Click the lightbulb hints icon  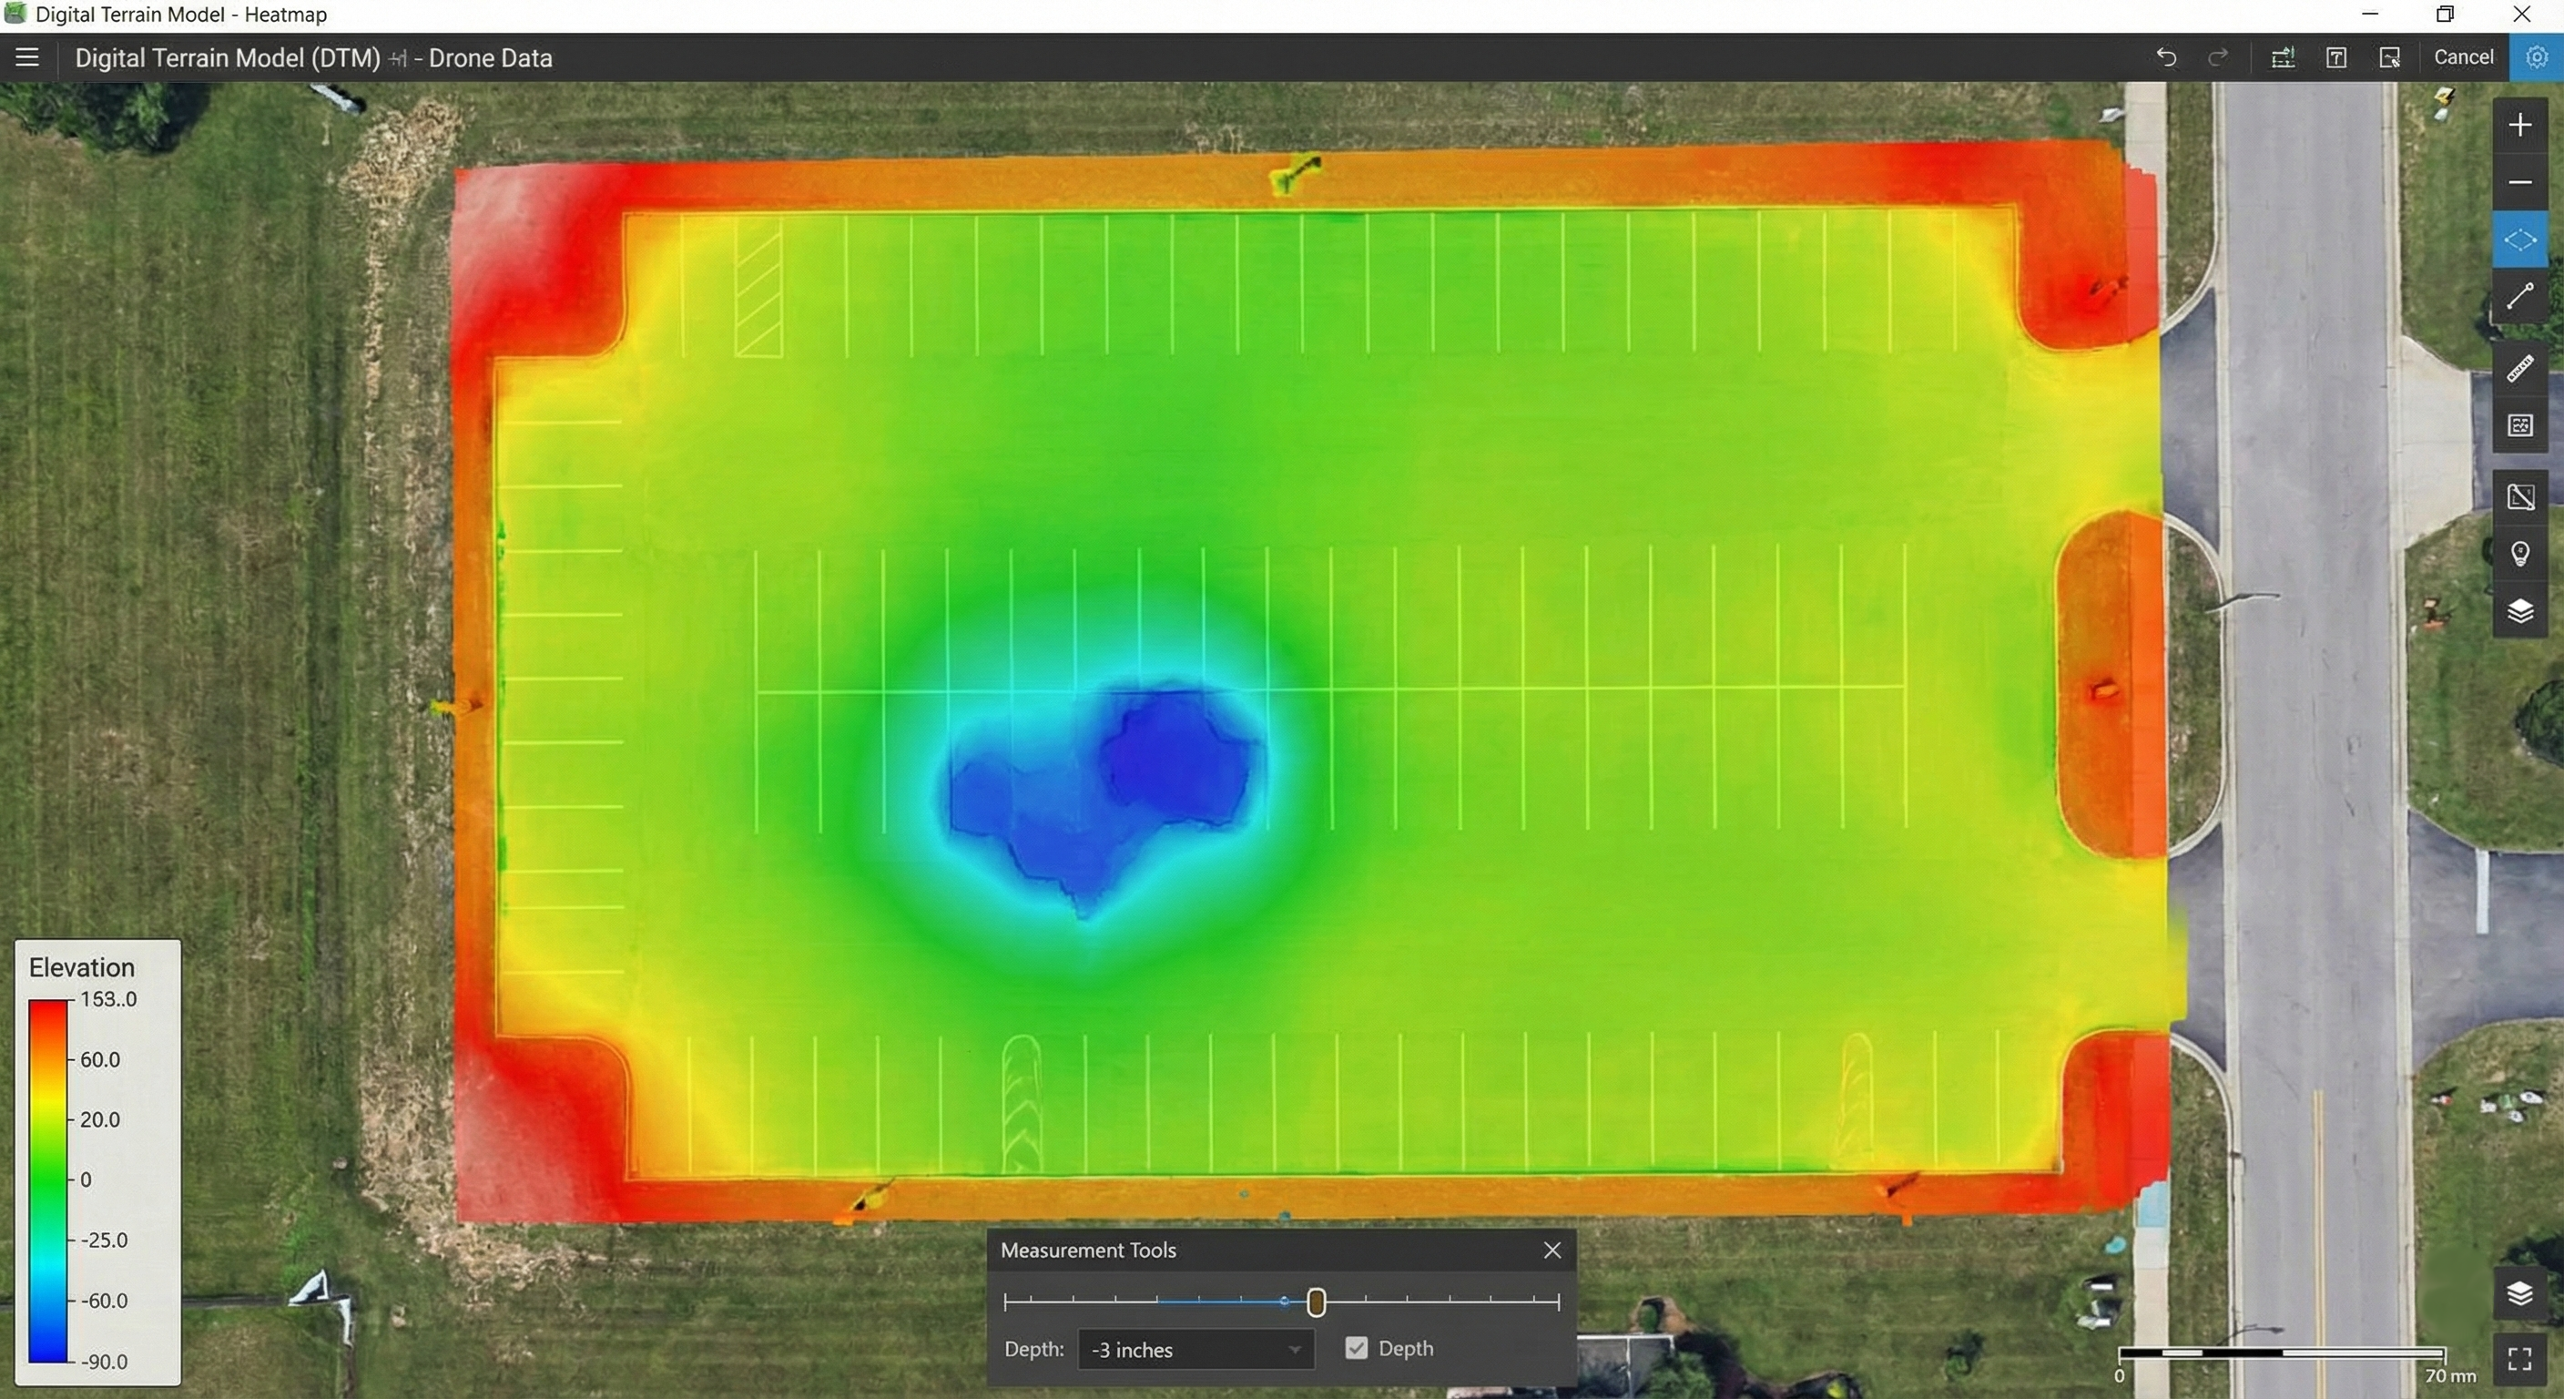pos(2519,554)
